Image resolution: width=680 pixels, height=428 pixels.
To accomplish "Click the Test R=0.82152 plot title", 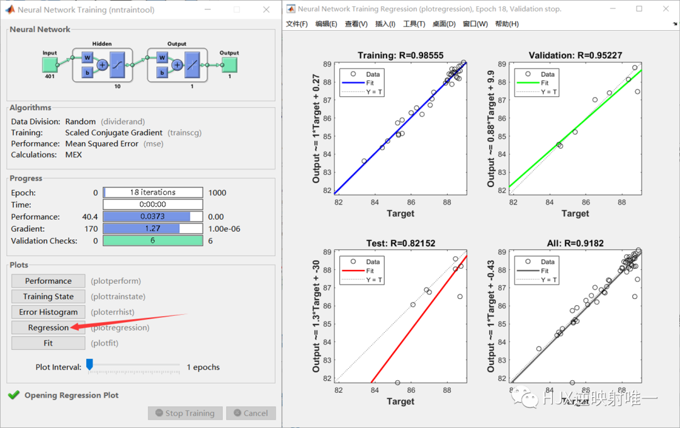I will pos(400,244).
